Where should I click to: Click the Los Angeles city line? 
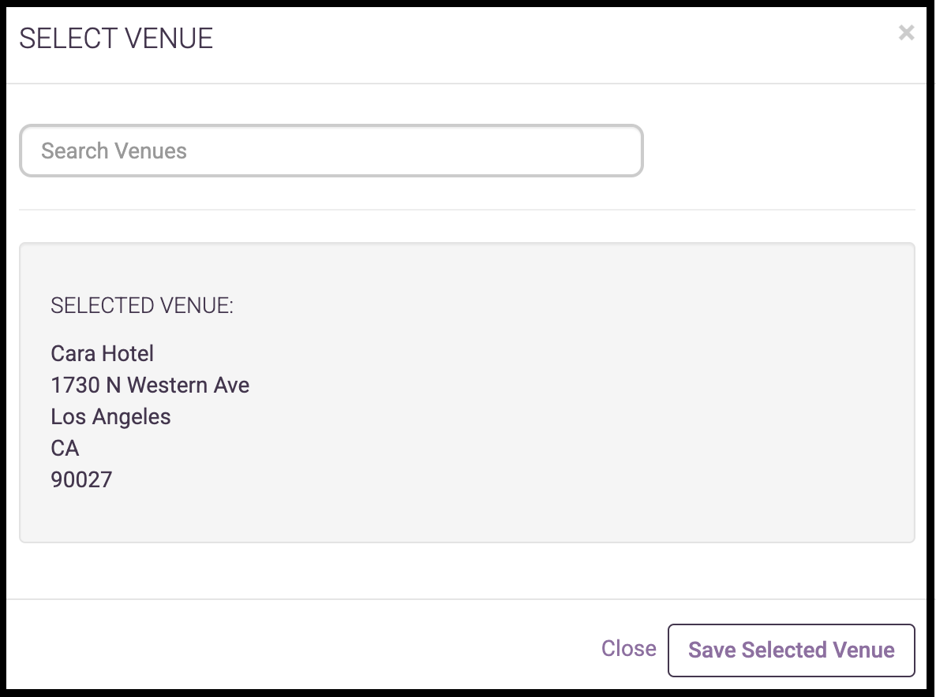click(110, 417)
